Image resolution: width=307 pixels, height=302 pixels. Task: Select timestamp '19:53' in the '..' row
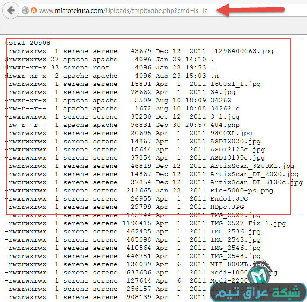click(196, 67)
